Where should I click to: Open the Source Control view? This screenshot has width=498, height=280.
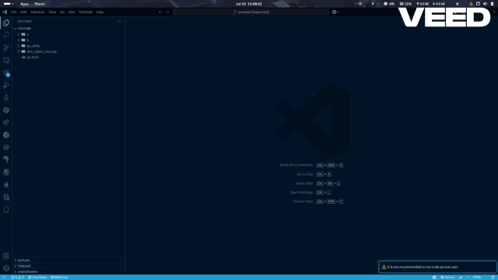(x=6, y=47)
